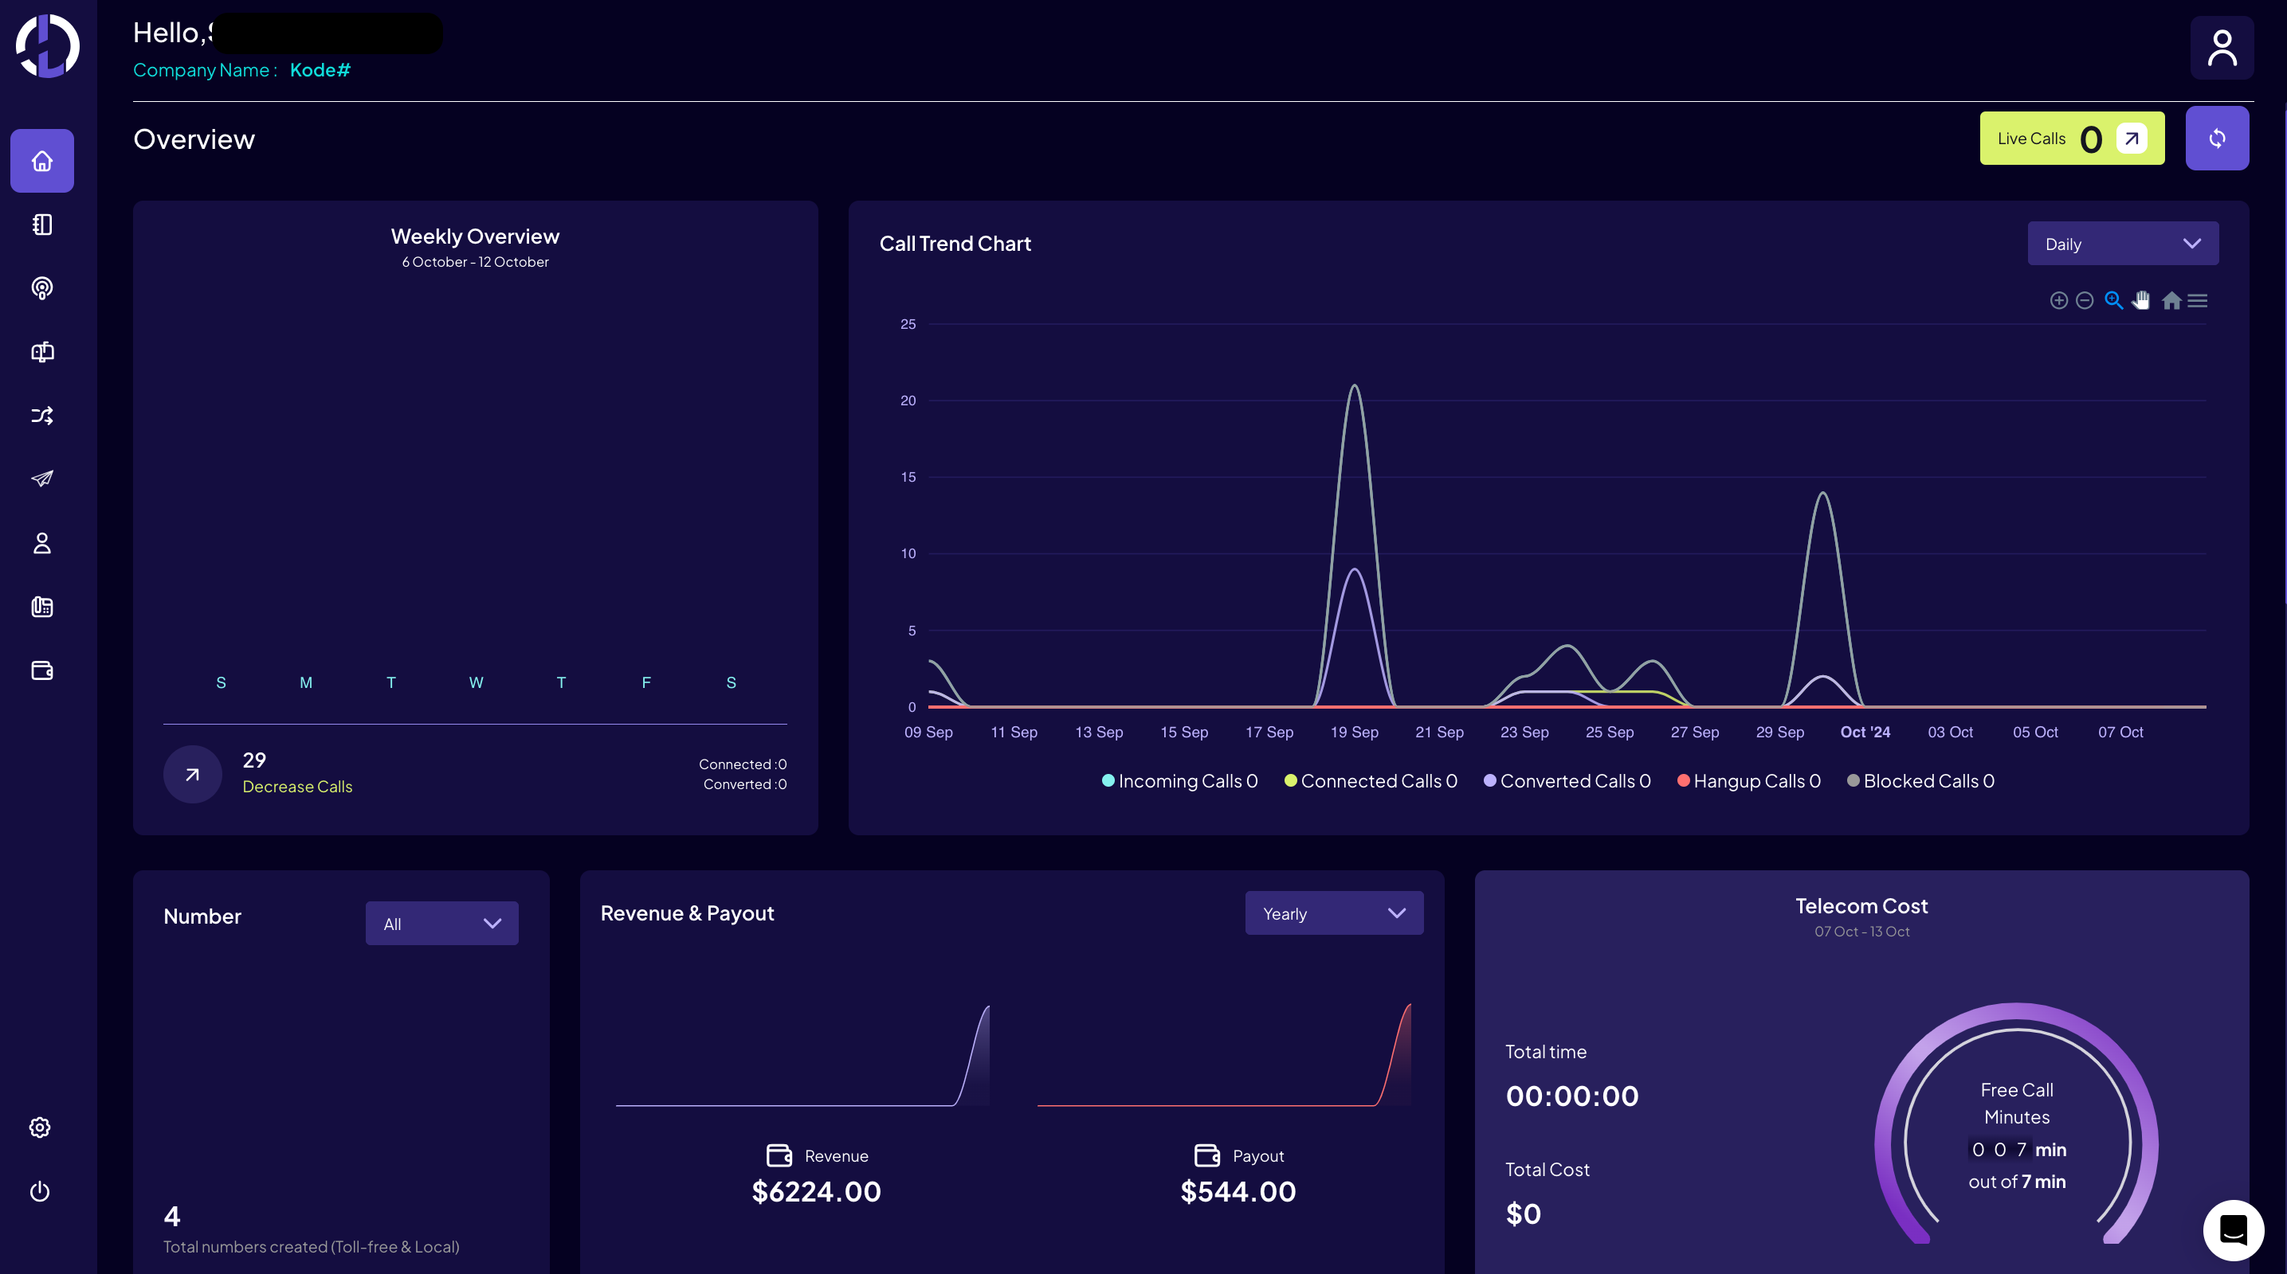Open the Number filter All dropdown
Image resolution: width=2287 pixels, height=1274 pixels.
pyautogui.click(x=441, y=924)
